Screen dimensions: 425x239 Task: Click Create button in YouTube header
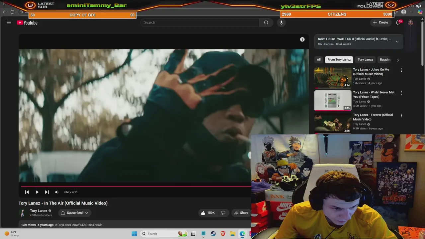[381, 23]
